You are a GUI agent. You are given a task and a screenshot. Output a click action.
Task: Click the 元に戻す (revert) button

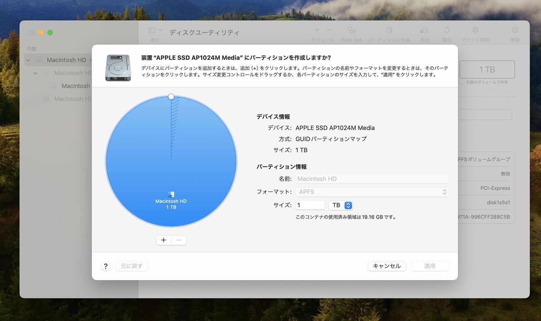point(131,266)
